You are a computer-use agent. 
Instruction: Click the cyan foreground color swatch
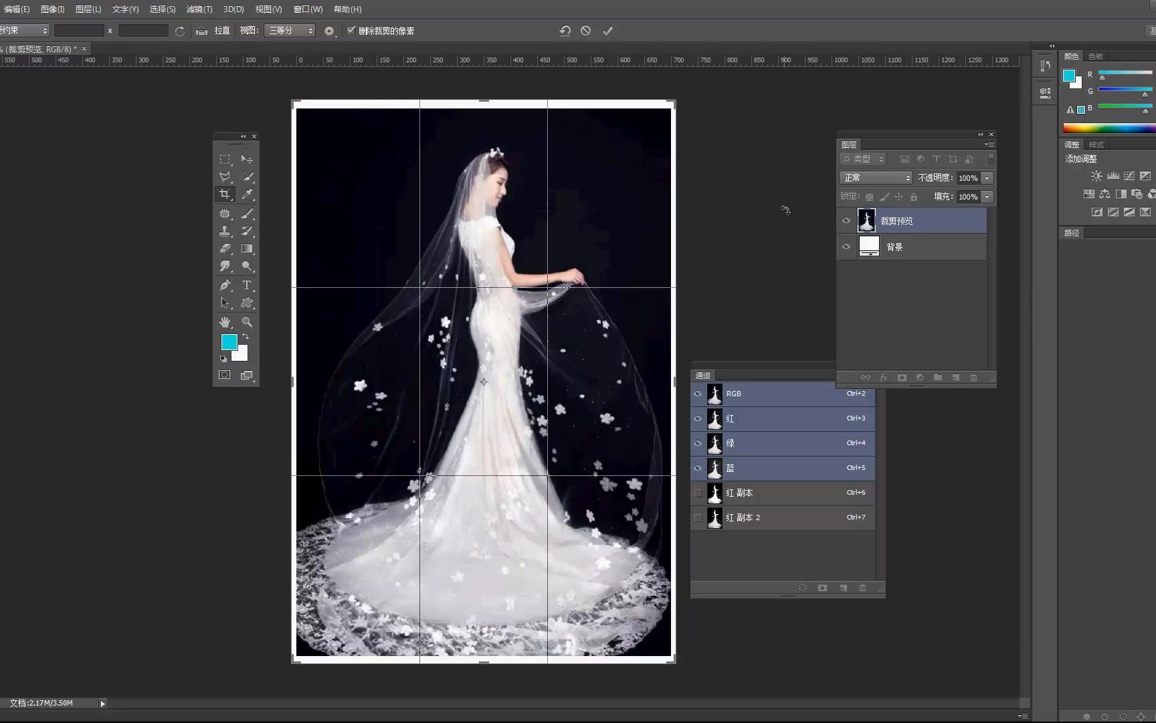point(229,342)
